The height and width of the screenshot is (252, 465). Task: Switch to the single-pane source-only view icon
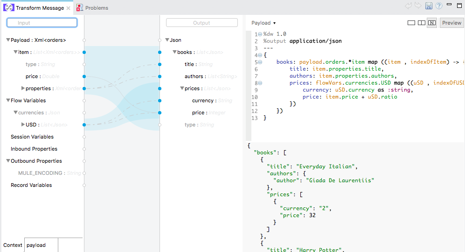point(411,23)
